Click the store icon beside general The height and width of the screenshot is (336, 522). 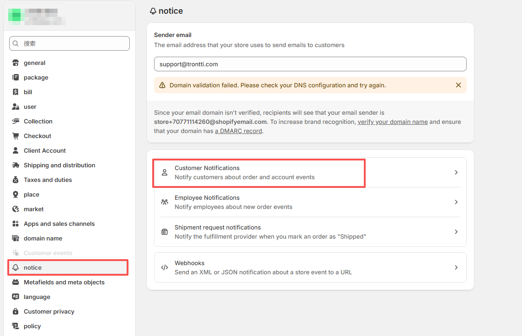(x=16, y=63)
